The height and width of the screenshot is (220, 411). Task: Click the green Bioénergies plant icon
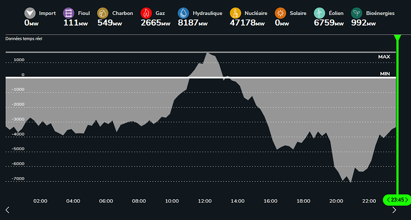(356, 13)
